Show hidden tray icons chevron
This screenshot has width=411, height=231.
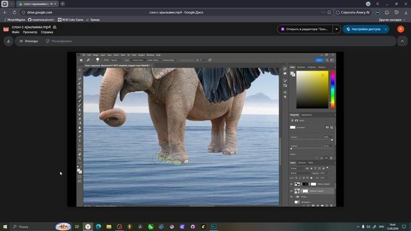tap(358, 227)
